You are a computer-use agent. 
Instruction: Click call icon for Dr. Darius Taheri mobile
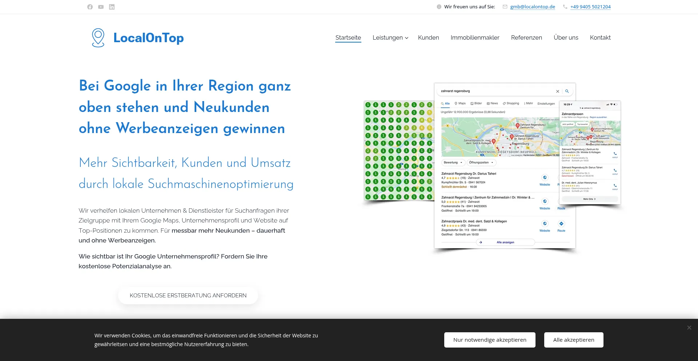pyautogui.click(x=615, y=171)
